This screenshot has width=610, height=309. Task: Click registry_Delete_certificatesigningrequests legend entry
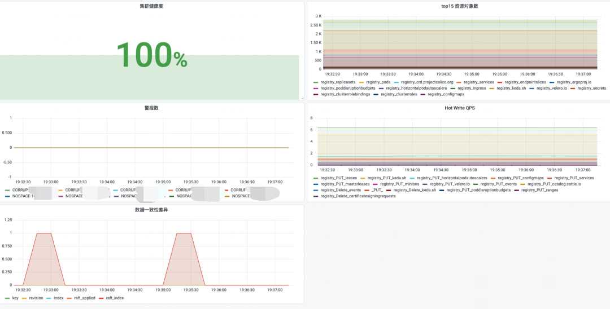(x=358, y=196)
